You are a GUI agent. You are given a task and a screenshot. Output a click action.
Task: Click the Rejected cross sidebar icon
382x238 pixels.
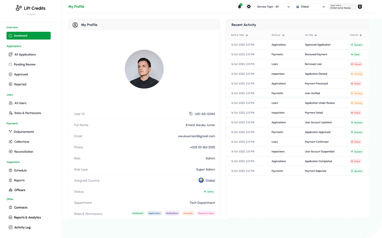tap(10, 84)
